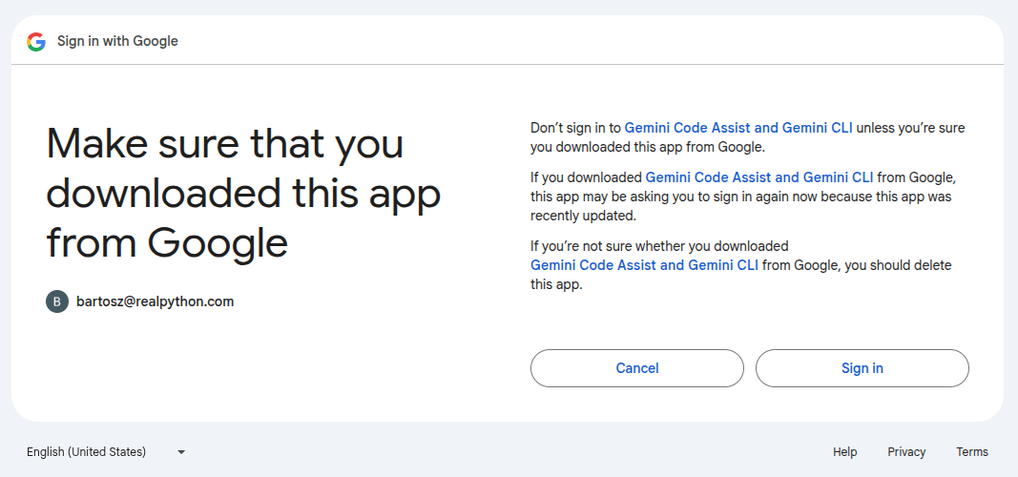
Task: Open the Terms link in the footer
Action: point(972,452)
